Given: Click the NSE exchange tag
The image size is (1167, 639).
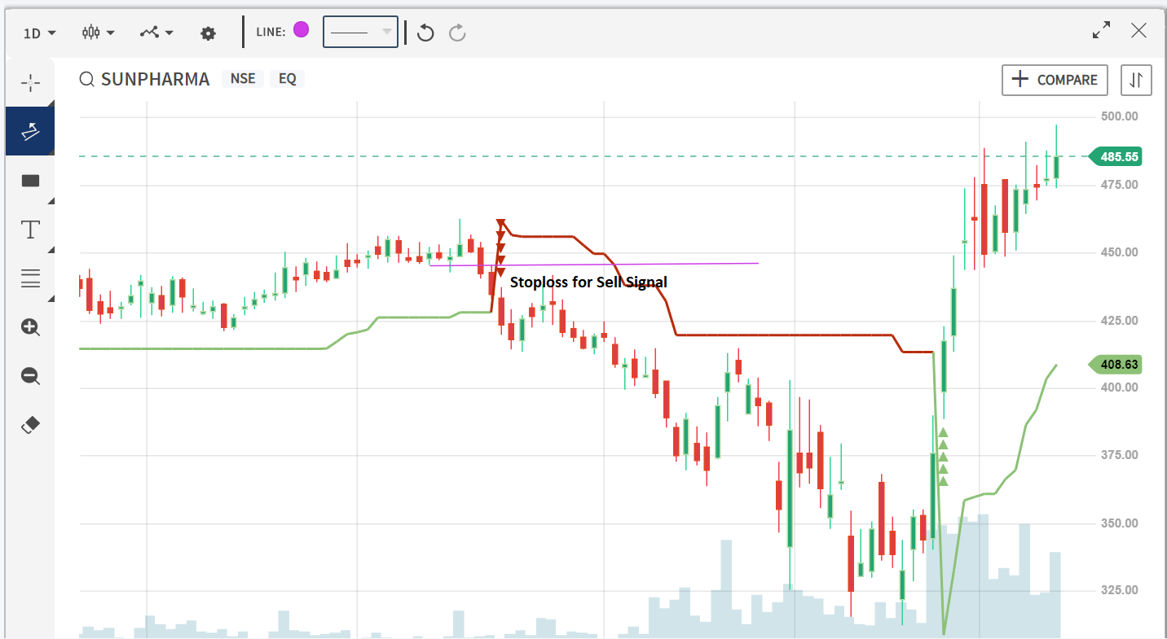Looking at the screenshot, I should pos(243,79).
